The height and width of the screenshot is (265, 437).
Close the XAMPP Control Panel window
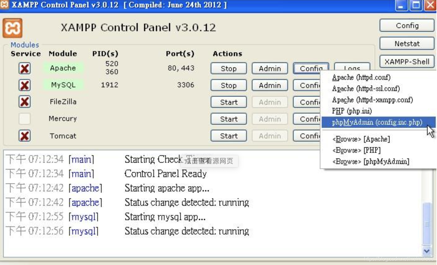[430, 5]
